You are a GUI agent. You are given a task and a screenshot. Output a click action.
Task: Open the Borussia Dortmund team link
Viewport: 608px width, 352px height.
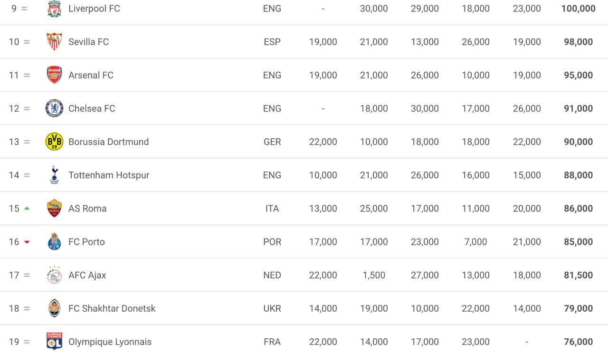click(x=108, y=142)
